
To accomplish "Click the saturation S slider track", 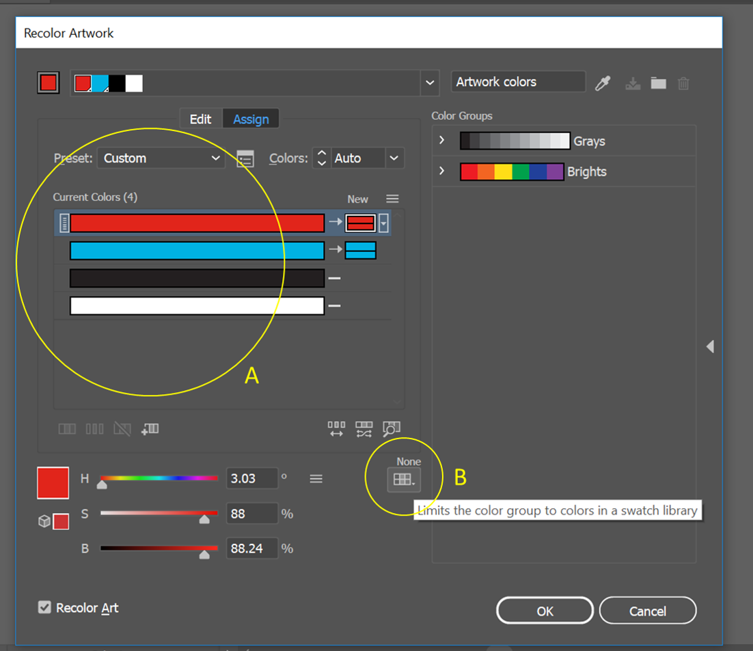I will pos(159,513).
